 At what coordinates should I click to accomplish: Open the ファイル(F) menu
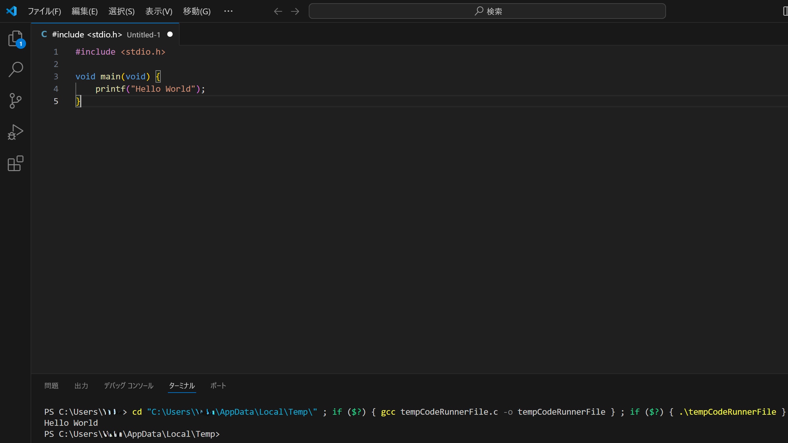click(x=44, y=11)
